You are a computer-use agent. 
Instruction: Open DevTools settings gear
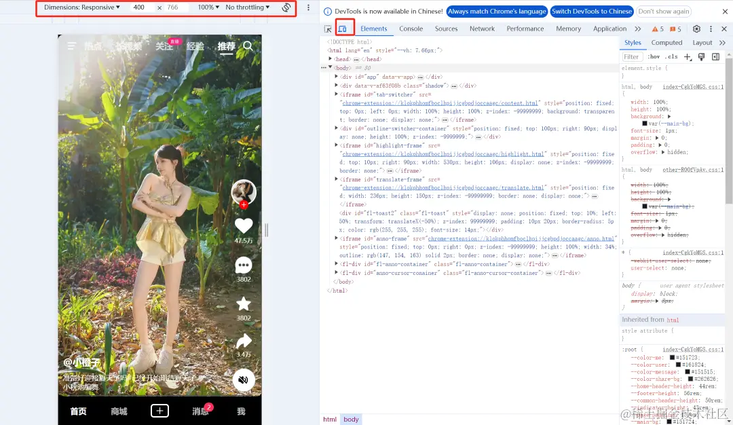pyautogui.click(x=696, y=29)
